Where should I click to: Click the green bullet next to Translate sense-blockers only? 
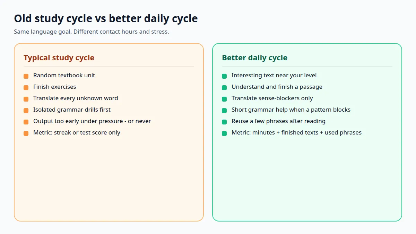[224, 99]
